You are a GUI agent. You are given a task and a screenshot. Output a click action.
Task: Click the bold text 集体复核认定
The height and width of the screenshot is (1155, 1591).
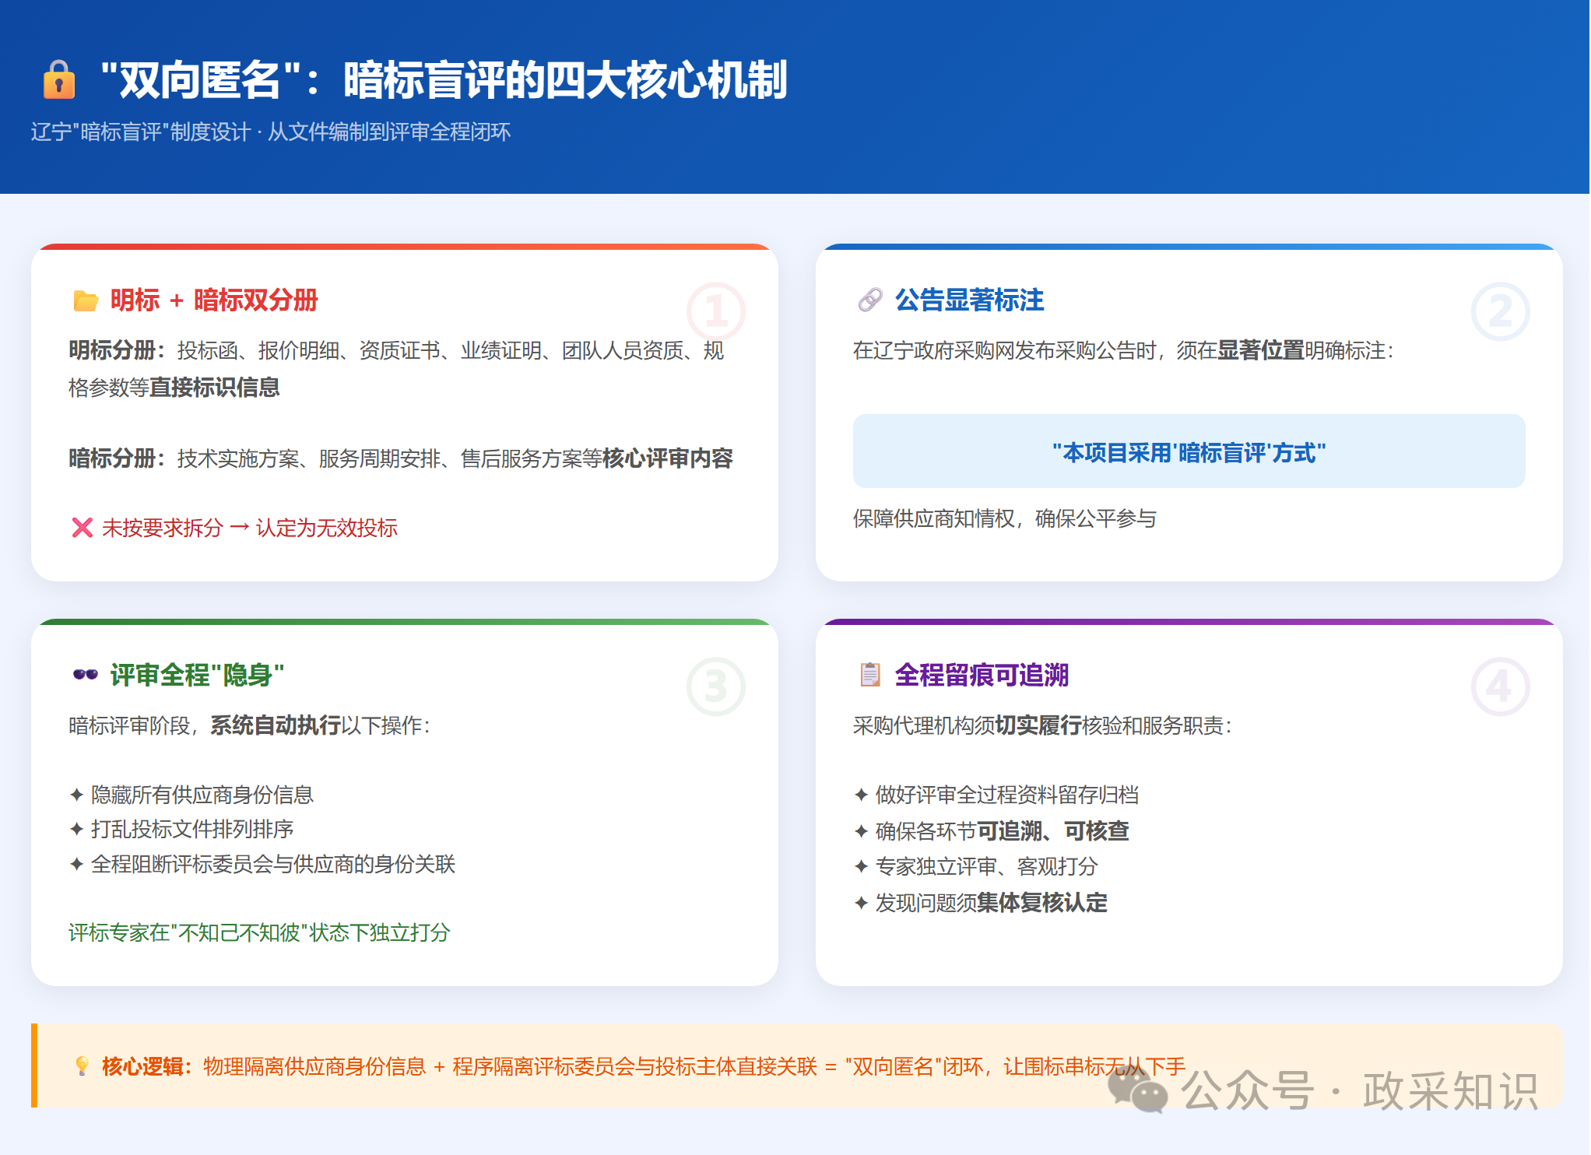[x=1042, y=903]
